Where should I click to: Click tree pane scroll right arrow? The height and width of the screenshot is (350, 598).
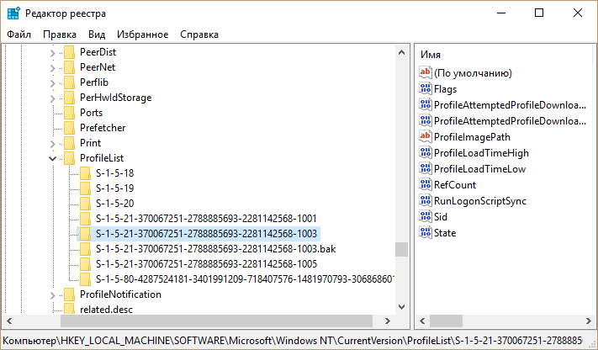(x=388, y=321)
